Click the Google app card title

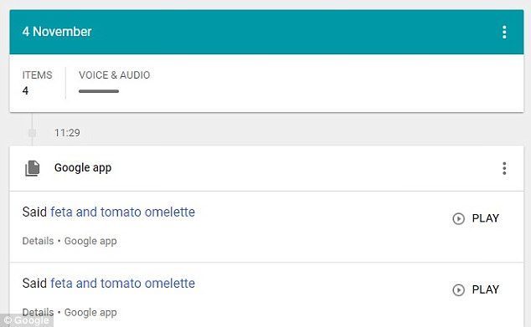[83, 168]
